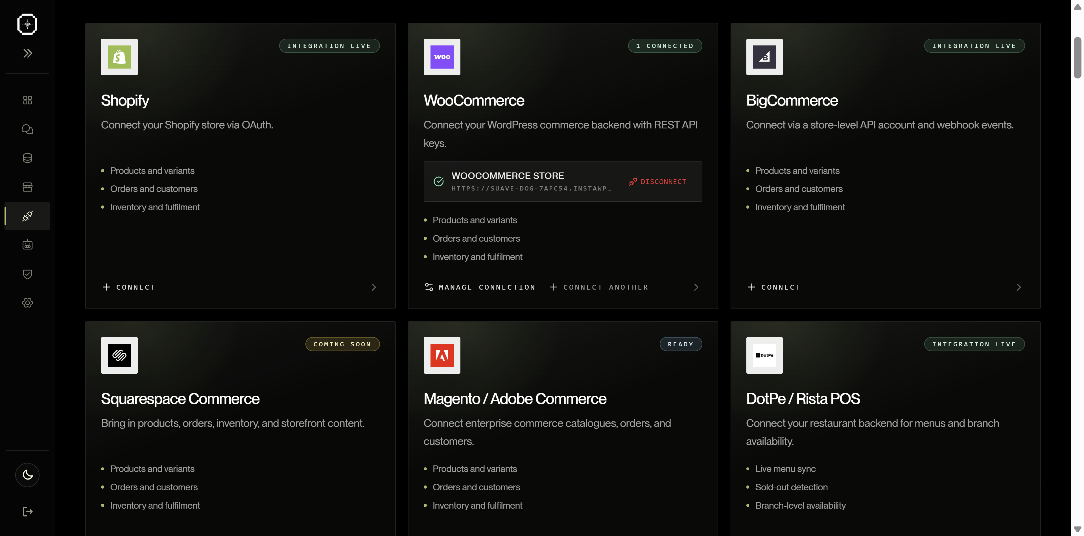The width and height of the screenshot is (1084, 536).
Task: Click Connect on the BigCommerce card
Action: coord(774,287)
